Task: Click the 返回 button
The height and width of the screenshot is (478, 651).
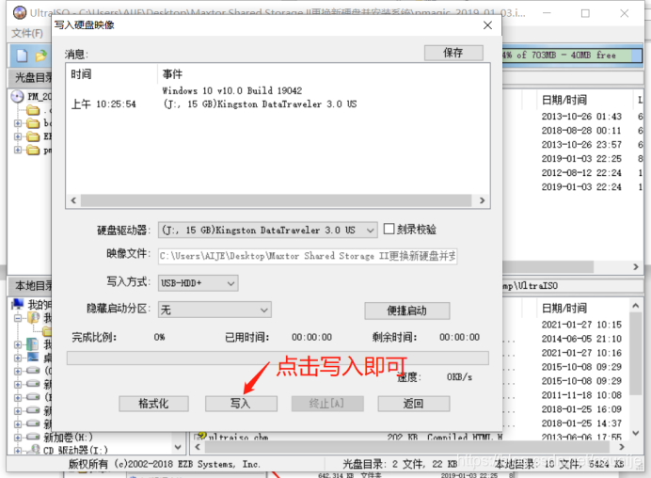Action: tap(414, 404)
